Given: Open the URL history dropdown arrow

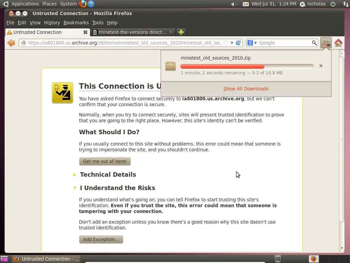Looking at the screenshot, I should click(x=232, y=43).
